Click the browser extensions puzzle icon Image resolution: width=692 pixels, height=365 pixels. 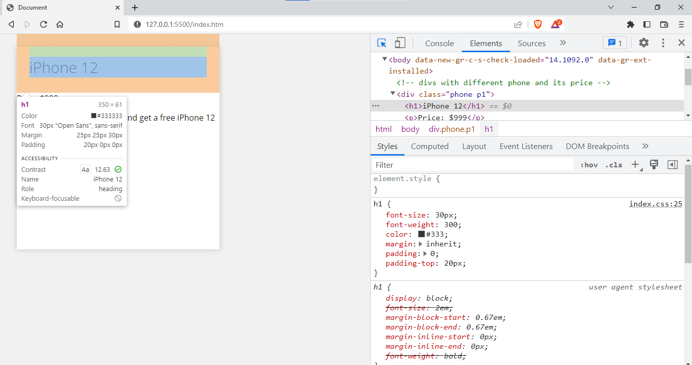(630, 24)
